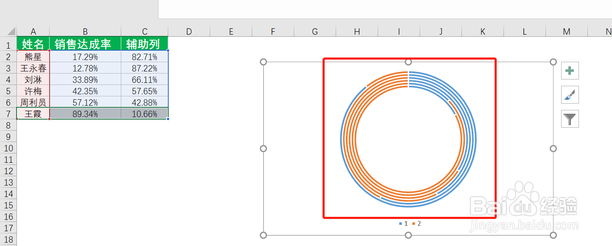Select row 15 header

pyautogui.click(x=8, y=205)
